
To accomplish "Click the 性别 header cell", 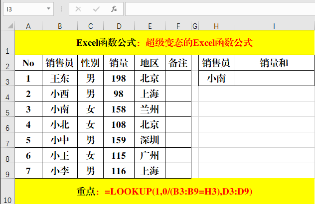I will 91,63.
